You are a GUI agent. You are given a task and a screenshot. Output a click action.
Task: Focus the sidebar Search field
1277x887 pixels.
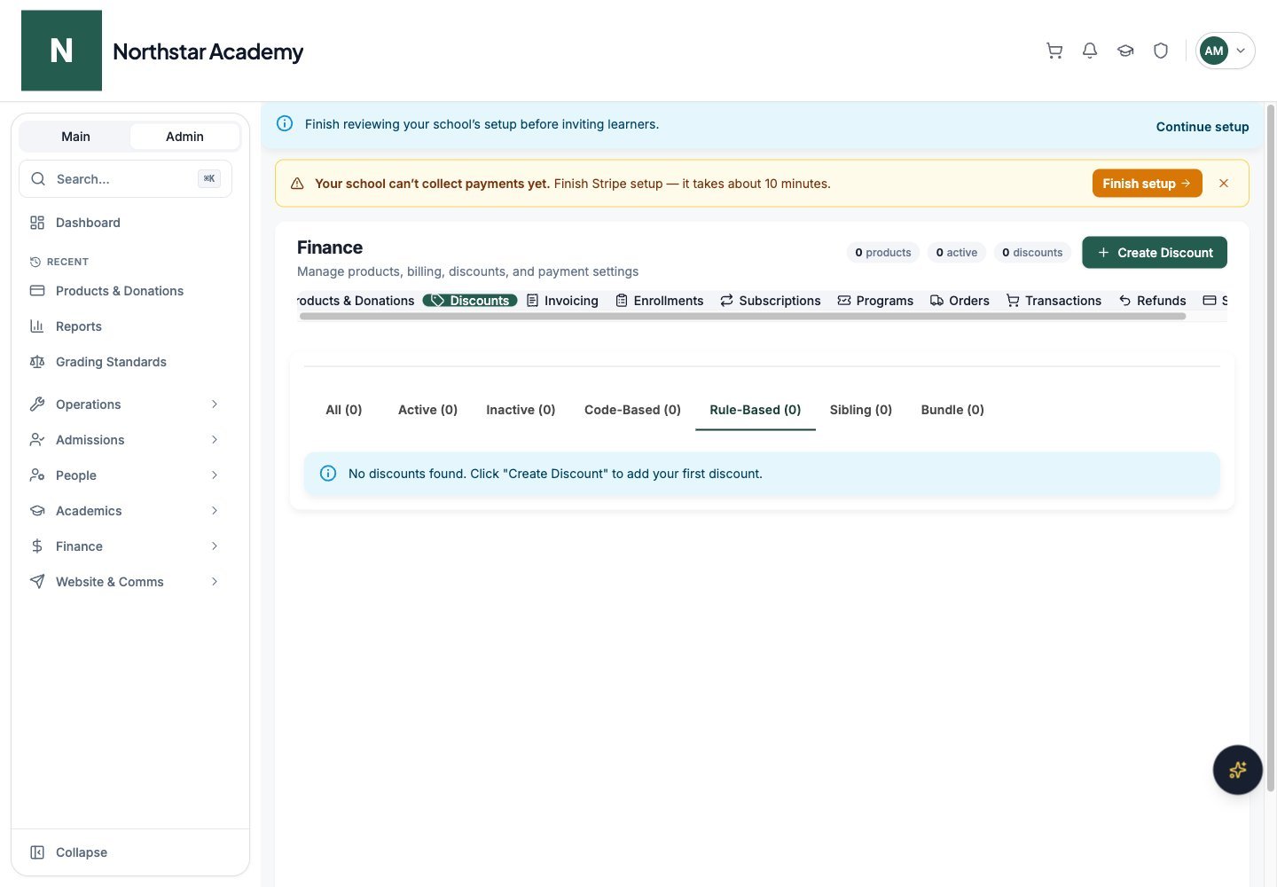pos(125,179)
